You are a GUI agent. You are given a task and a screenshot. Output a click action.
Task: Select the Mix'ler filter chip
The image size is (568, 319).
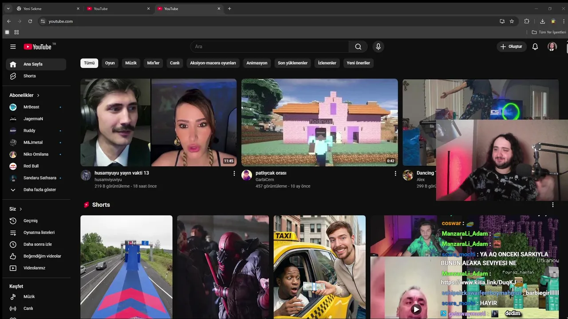click(153, 63)
